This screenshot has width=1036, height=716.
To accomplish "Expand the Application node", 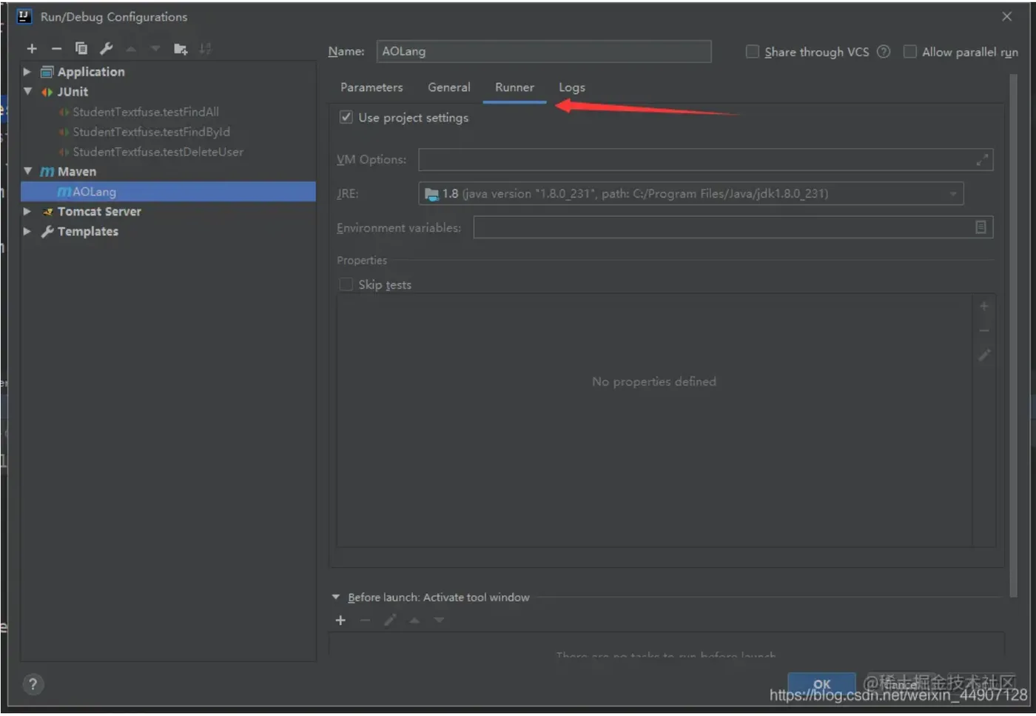I will pos(27,72).
